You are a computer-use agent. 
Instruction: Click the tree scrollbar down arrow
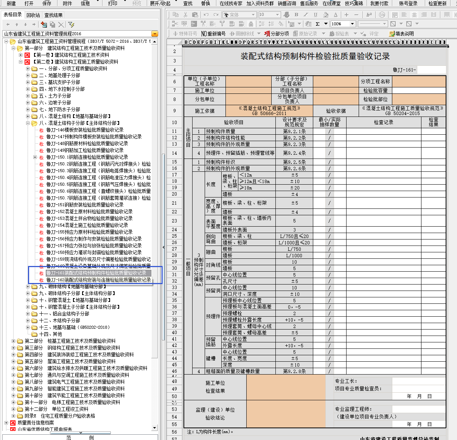pyautogui.click(x=155, y=428)
